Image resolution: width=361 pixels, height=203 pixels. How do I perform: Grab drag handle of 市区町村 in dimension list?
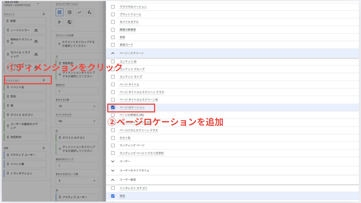7,137
